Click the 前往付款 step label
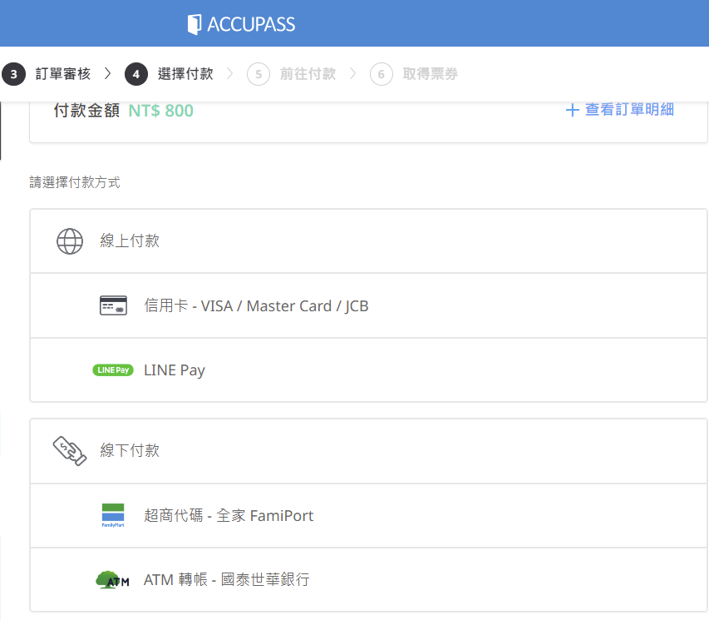The image size is (709, 620). (308, 74)
